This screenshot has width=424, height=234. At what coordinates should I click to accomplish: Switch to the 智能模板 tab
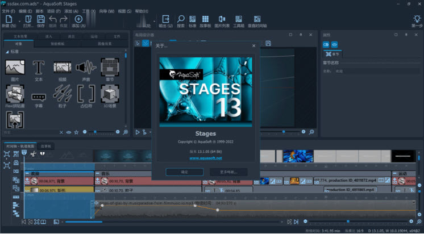pyautogui.click(x=59, y=43)
